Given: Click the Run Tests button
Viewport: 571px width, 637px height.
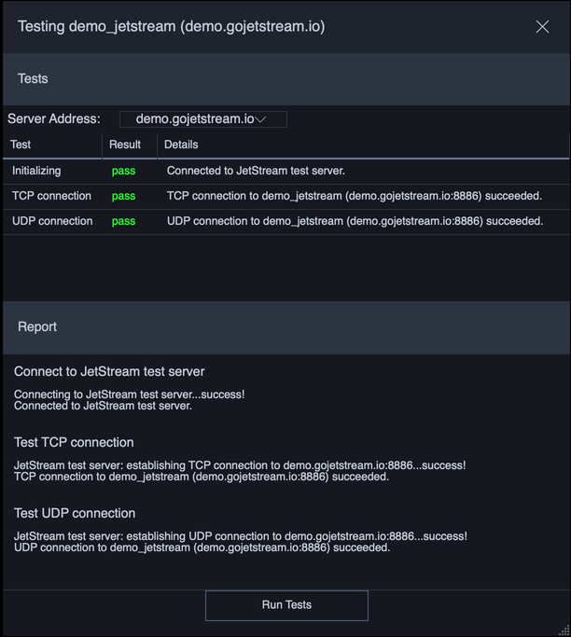Looking at the screenshot, I should click(286, 605).
